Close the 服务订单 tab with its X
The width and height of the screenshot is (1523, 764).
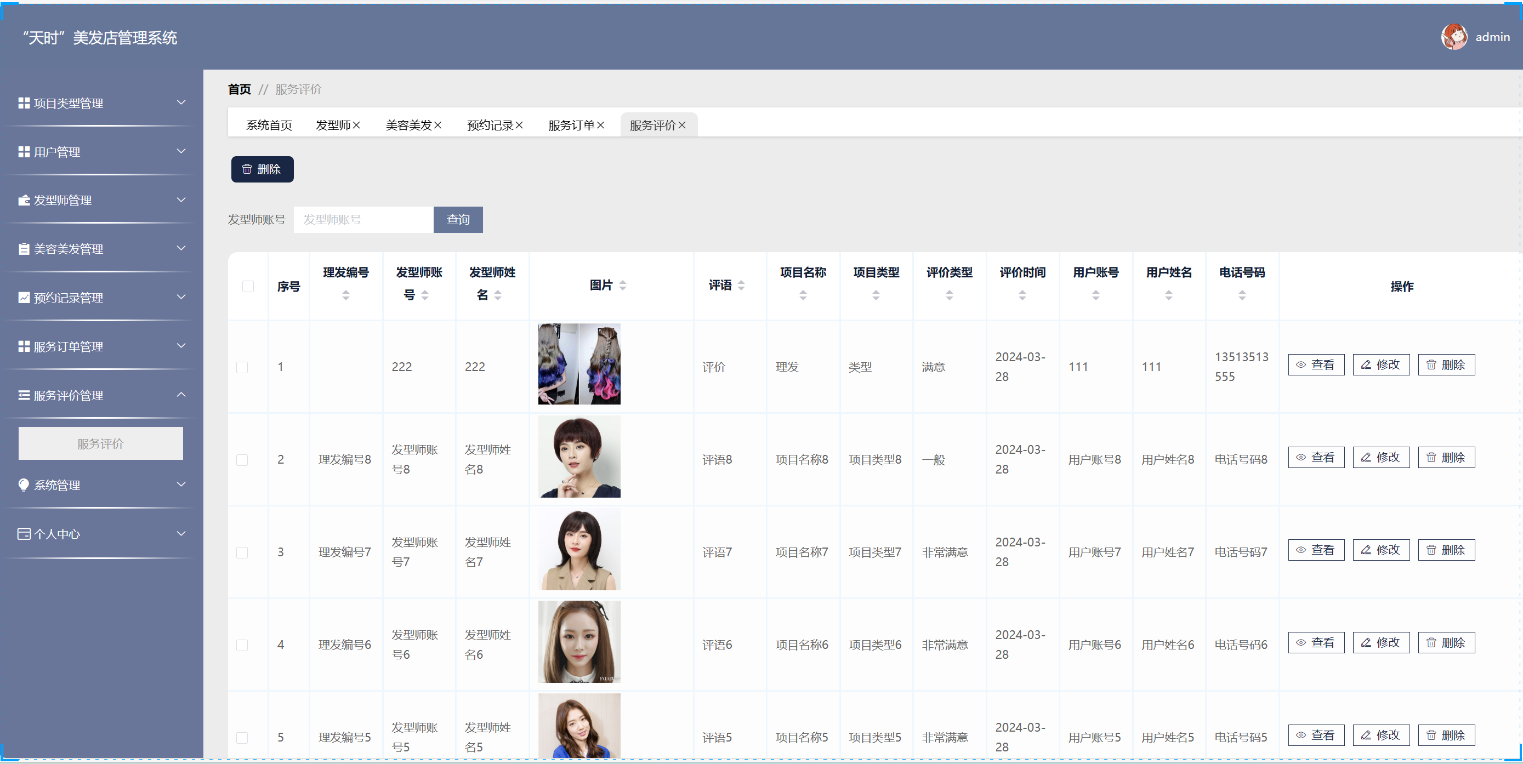click(x=601, y=126)
